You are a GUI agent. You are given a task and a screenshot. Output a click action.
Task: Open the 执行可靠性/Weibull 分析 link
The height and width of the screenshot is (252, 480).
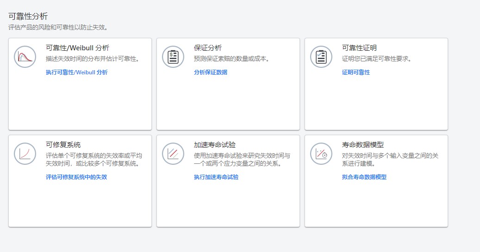tap(76, 72)
